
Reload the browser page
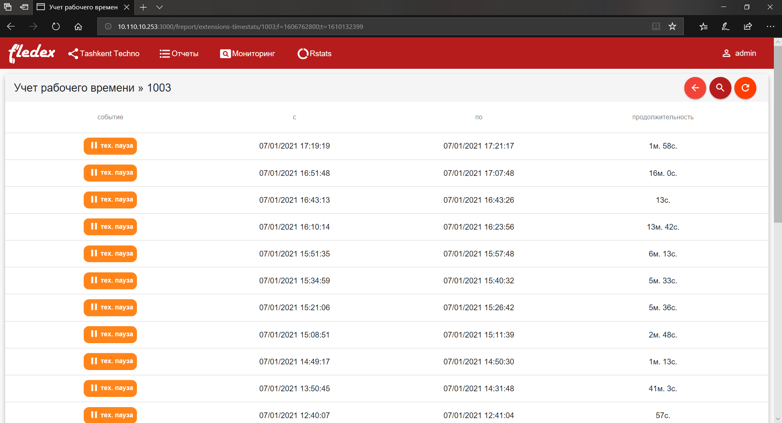(56, 26)
